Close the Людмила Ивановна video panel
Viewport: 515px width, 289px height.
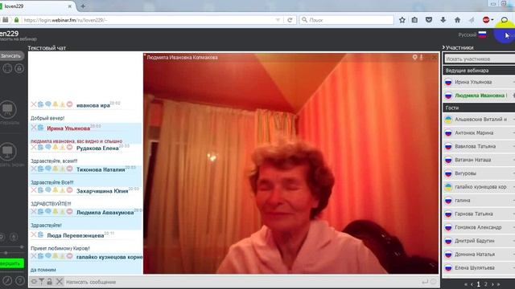tap(435, 57)
